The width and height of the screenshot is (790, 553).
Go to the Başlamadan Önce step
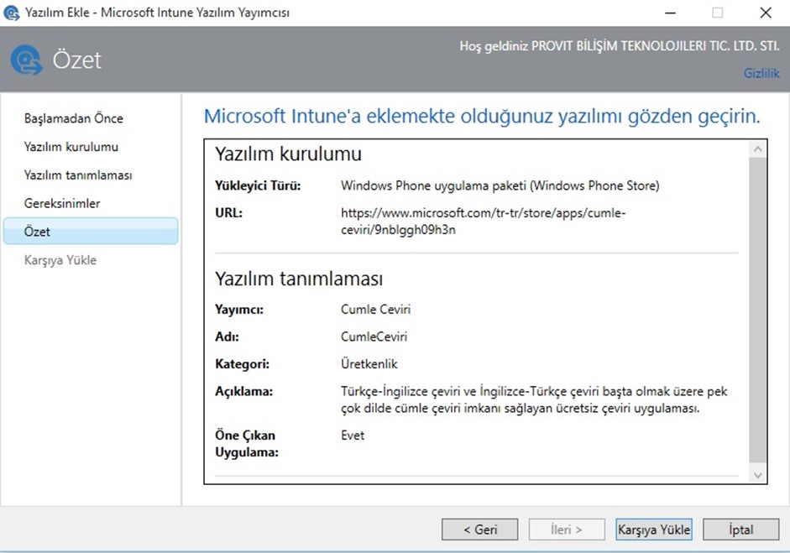point(74,118)
